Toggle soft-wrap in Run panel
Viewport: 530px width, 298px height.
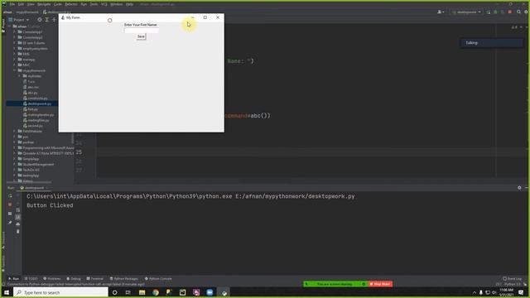coord(18,209)
